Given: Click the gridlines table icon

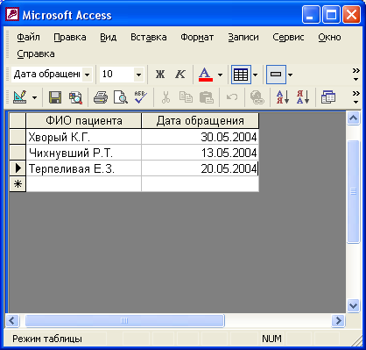Looking at the screenshot, I should [241, 75].
